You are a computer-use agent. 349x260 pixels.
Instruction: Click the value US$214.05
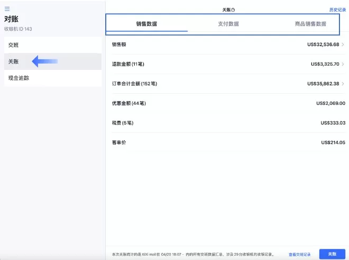click(x=333, y=142)
